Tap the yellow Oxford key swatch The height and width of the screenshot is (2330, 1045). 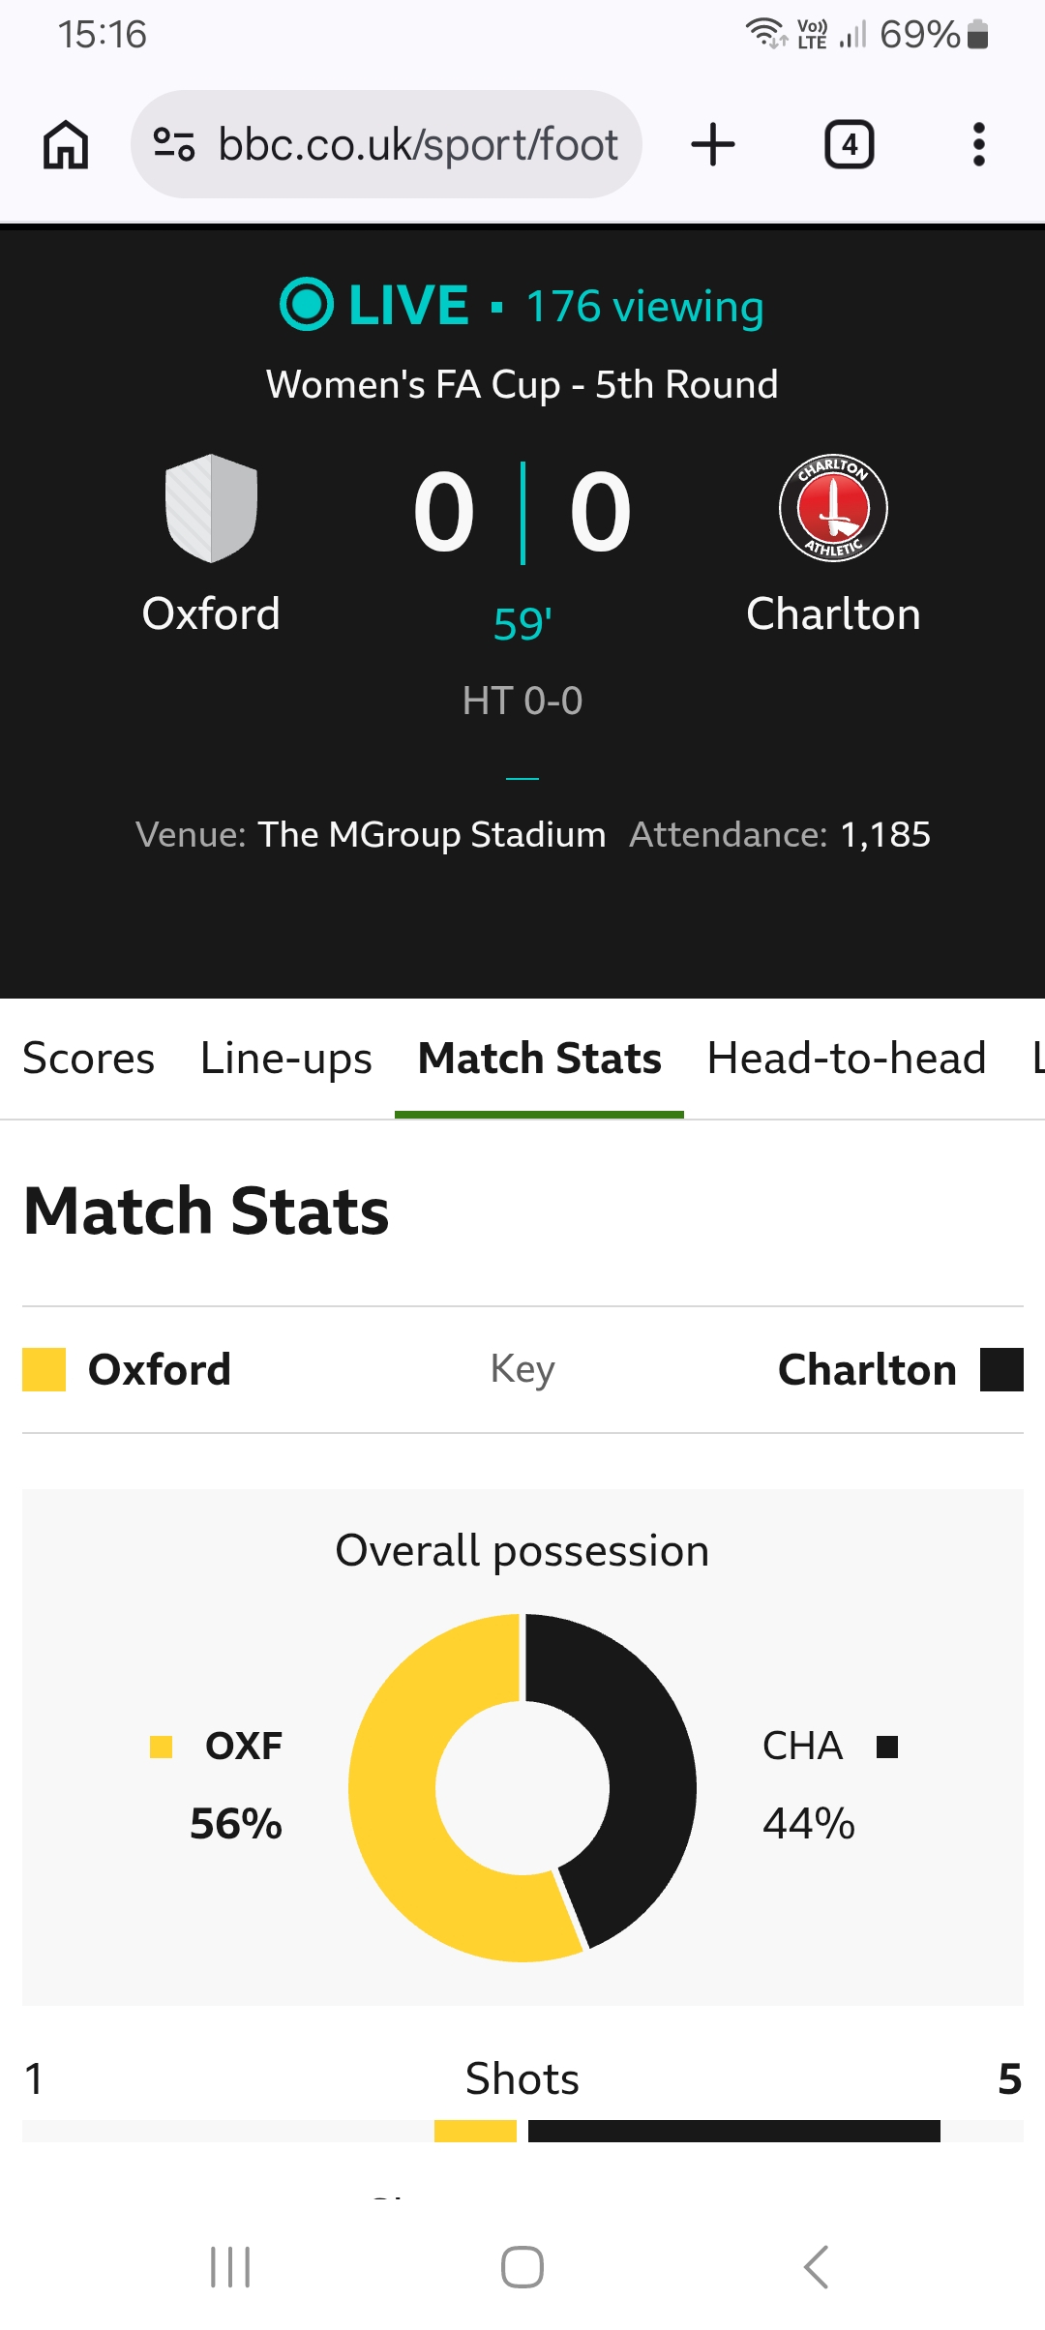click(x=44, y=1370)
